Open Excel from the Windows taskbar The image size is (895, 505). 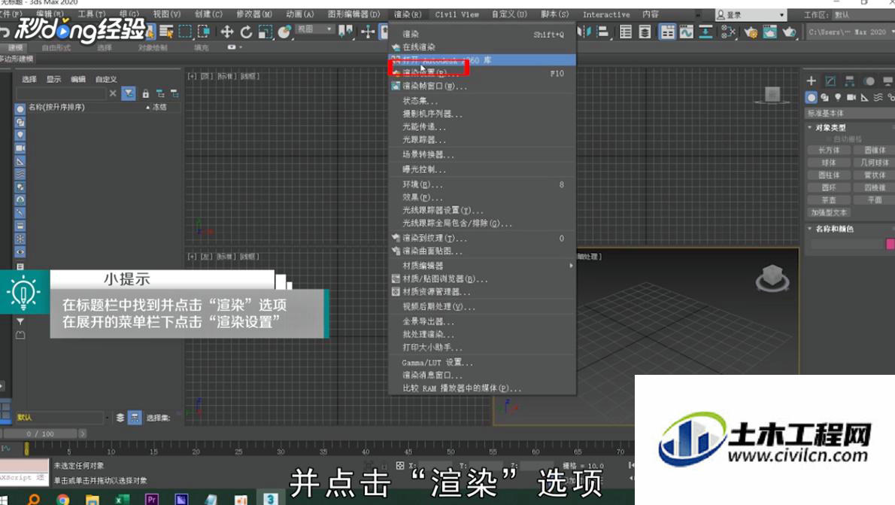click(x=122, y=499)
